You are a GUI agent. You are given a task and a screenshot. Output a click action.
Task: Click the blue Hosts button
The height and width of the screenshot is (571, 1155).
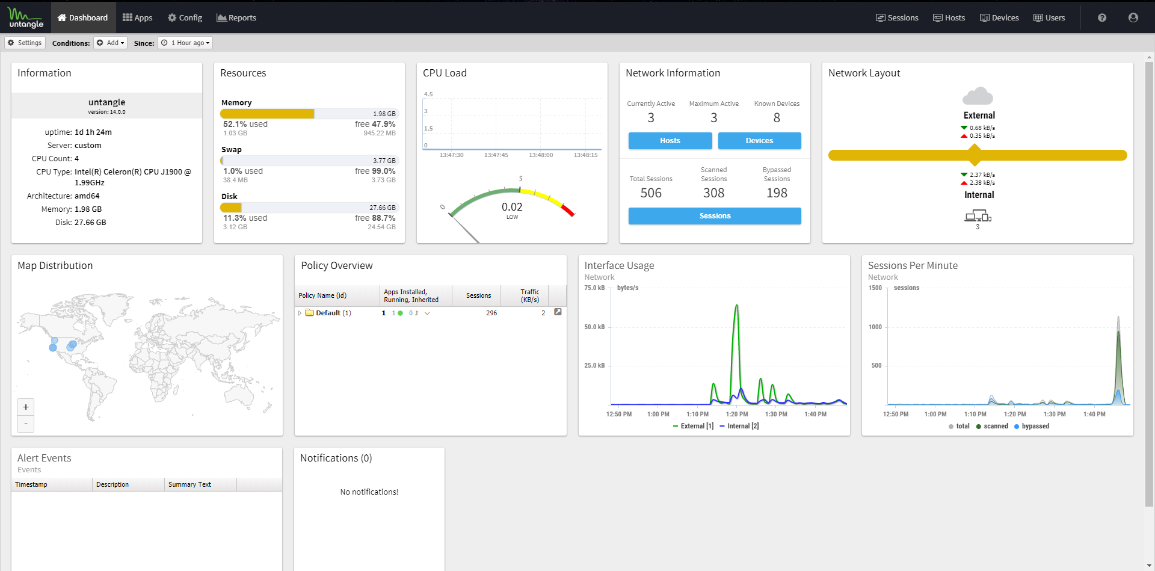[x=670, y=141]
